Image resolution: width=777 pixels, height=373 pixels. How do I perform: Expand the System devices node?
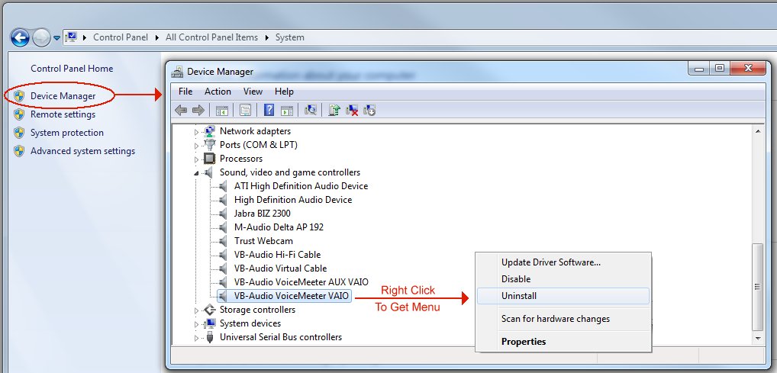(x=196, y=324)
